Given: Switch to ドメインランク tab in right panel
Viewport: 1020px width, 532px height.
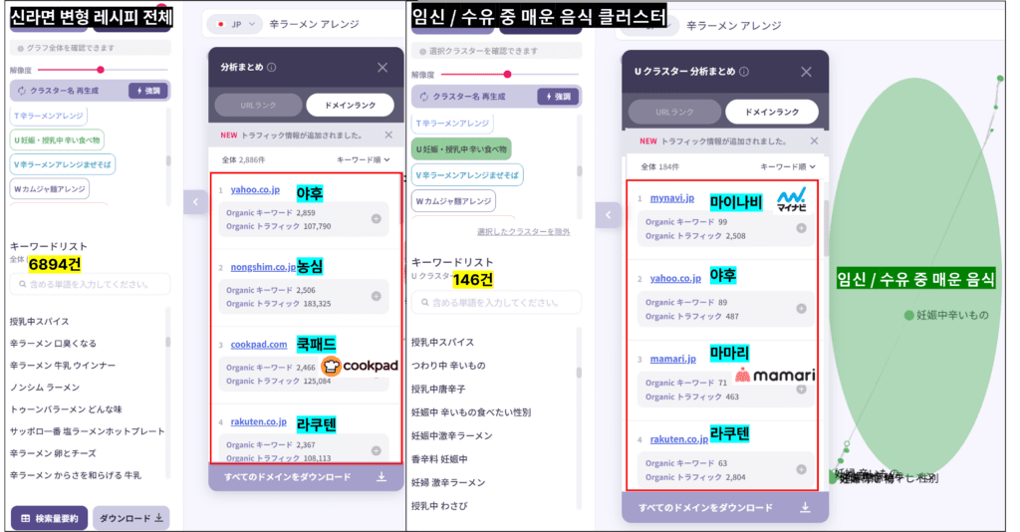Looking at the screenshot, I should [772, 112].
